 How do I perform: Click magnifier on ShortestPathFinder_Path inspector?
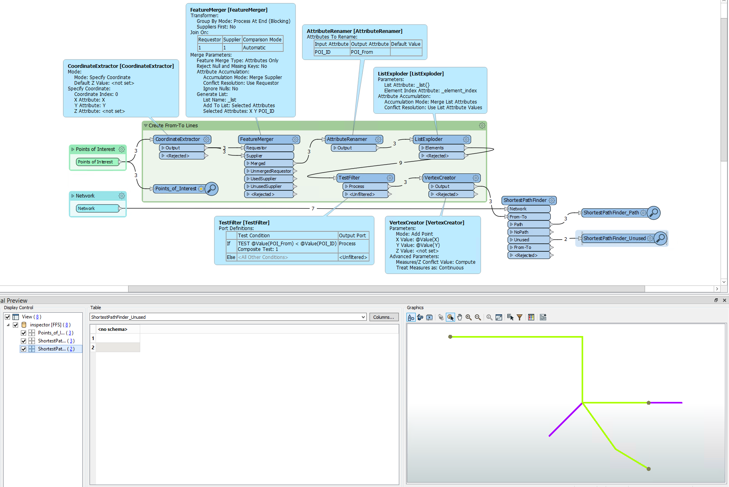(x=654, y=212)
